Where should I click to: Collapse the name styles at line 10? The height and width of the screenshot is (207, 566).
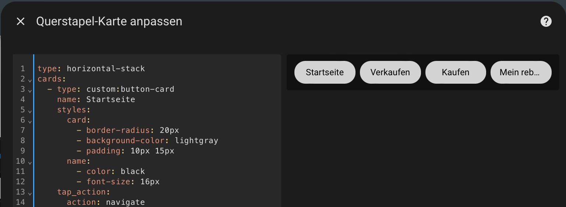pos(30,162)
